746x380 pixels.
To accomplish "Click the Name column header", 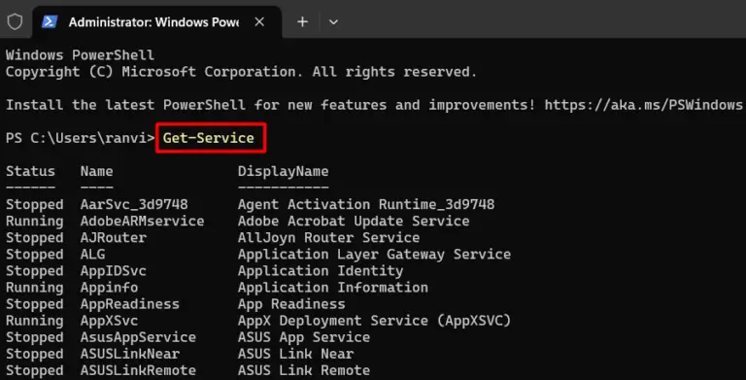I will (x=96, y=171).
